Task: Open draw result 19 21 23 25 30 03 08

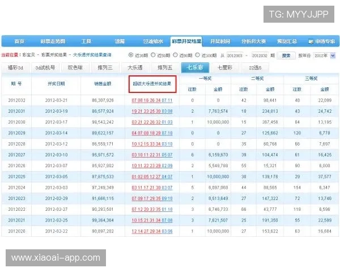Action: click(152, 111)
